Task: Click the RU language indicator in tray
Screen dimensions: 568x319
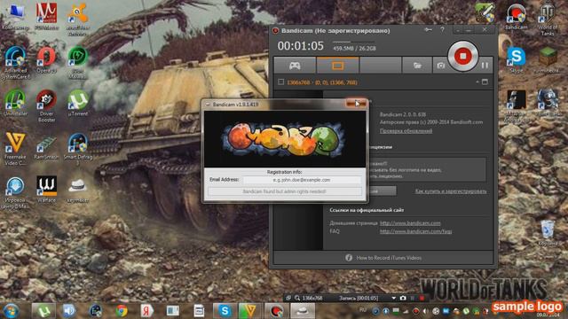Action: 363,310
